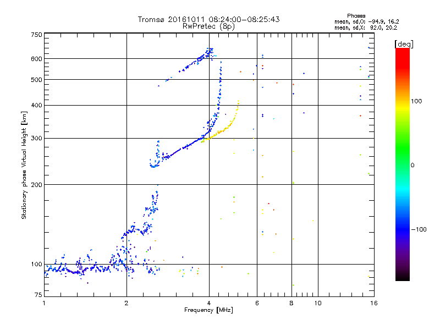Click the 'Frequency [MHz]' axis label
440x330 pixels.
point(208,310)
